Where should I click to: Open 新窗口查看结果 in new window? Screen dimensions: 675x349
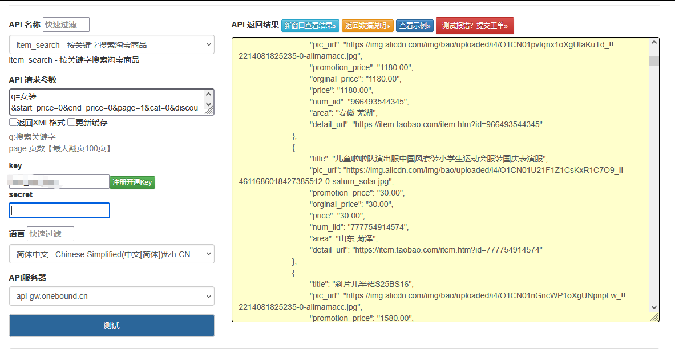tap(310, 26)
